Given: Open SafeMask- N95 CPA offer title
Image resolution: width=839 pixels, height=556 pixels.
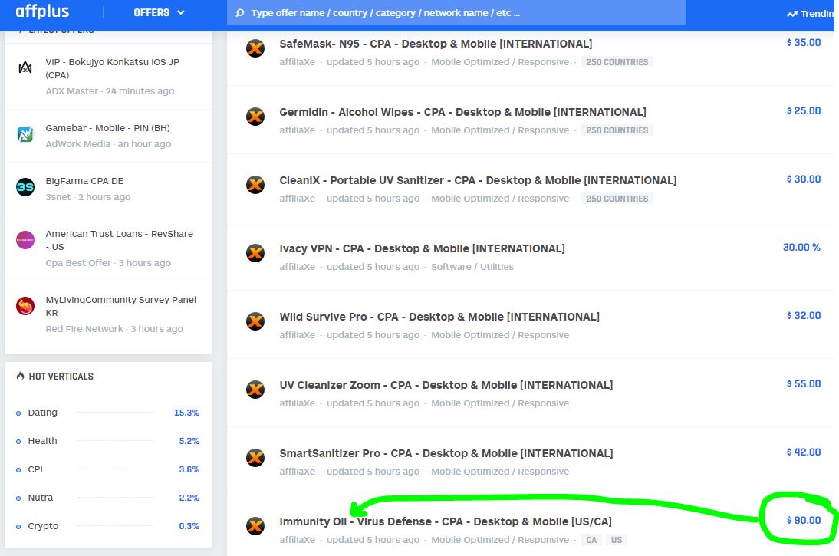Looking at the screenshot, I should click(x=436, y=44).
